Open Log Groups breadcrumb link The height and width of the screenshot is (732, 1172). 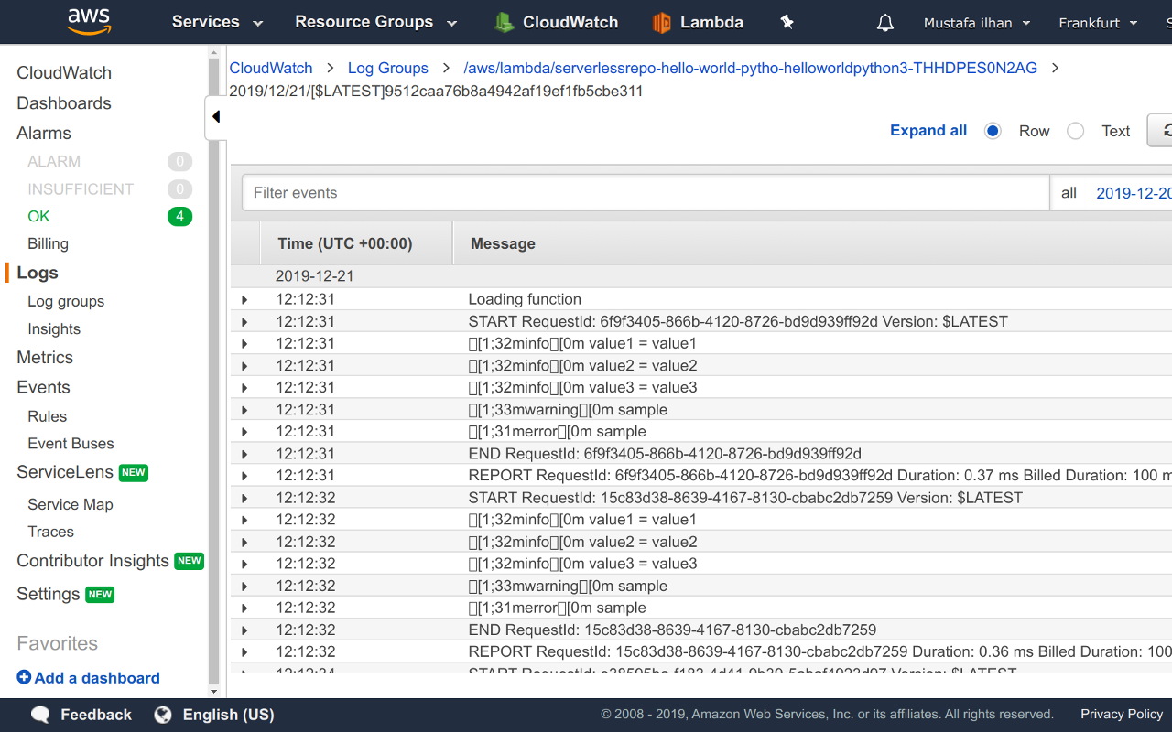[x=388, y=68]
